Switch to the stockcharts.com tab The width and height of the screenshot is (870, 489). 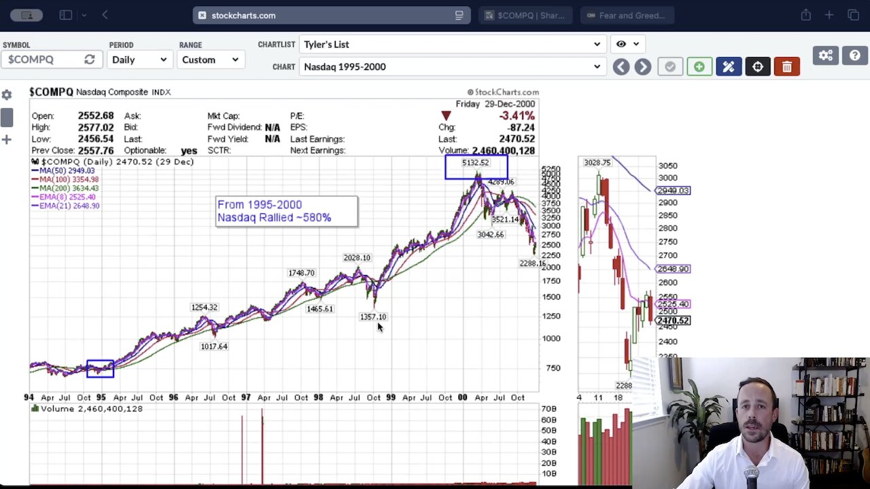point(333,15)
